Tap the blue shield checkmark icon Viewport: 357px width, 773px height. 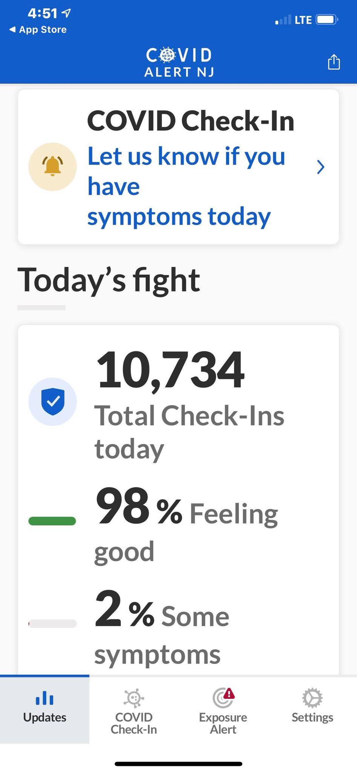52,402
